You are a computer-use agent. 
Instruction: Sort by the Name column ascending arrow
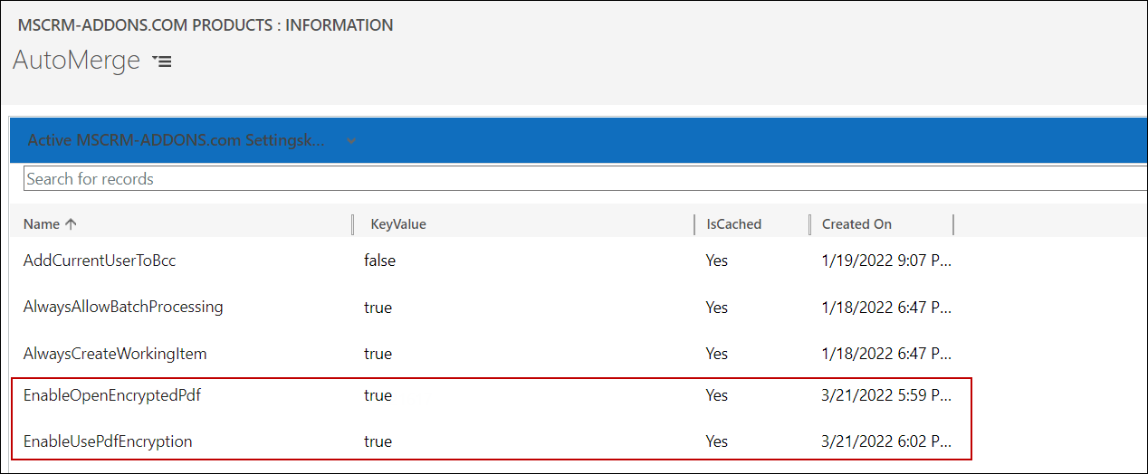[72, 224]
